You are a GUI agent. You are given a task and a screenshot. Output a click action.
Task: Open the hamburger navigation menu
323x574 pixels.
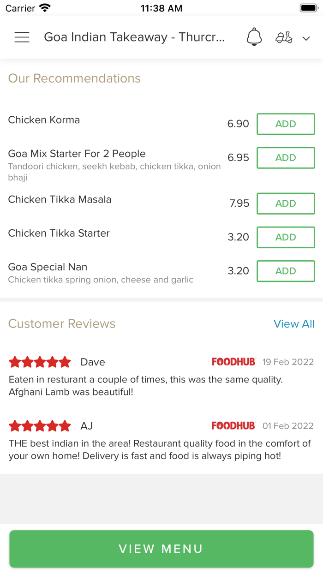[22, 37]
